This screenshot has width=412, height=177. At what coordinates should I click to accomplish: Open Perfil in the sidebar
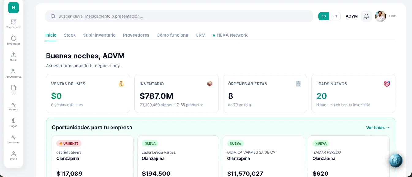point(13,156)
